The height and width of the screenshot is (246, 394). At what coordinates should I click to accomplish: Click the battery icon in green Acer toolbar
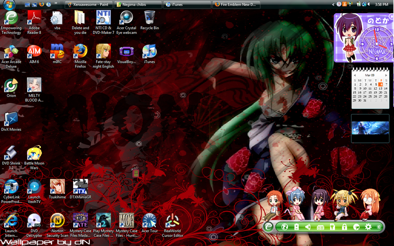pos(296,227)
